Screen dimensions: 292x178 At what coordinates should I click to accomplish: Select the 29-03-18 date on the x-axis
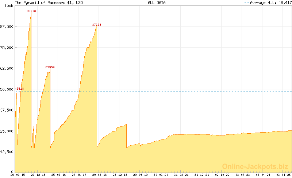pos(99,175)
